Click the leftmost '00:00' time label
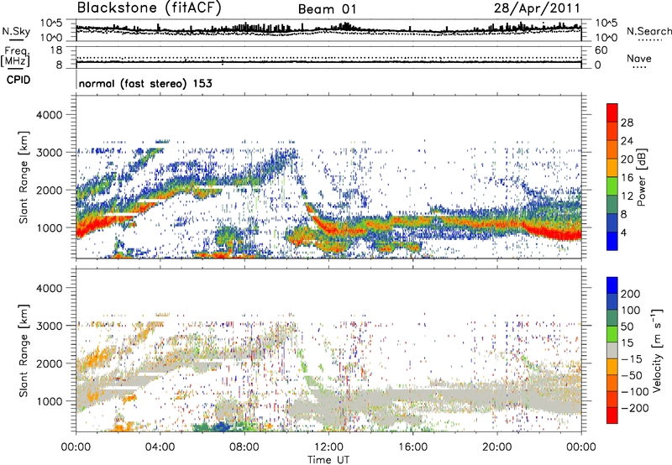This screenshot has height=465, width=672. point(76,447)
